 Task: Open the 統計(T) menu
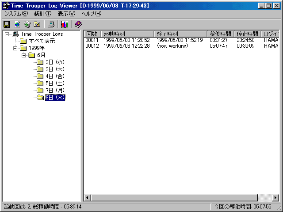tap(43, 14)
